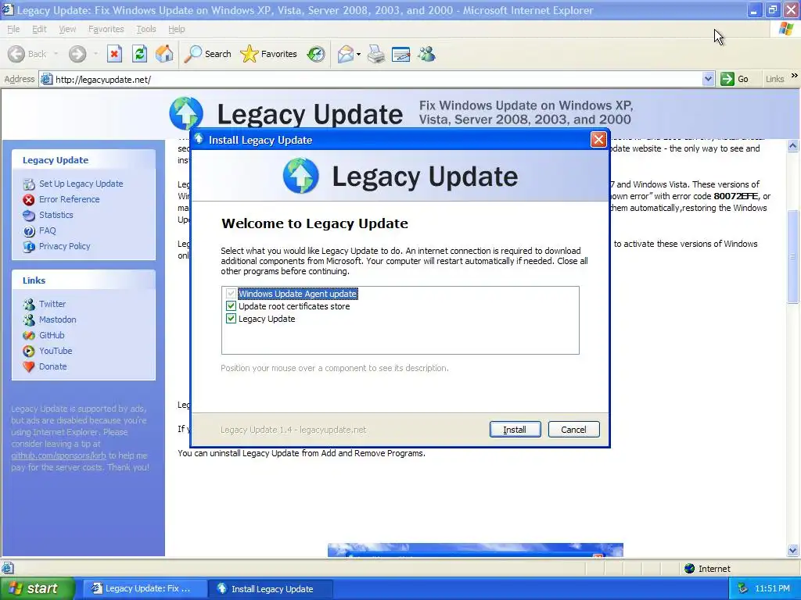Screen dimensions: 801x600
Task: Click the Print icon in toolbar
Action: (376, 54)
